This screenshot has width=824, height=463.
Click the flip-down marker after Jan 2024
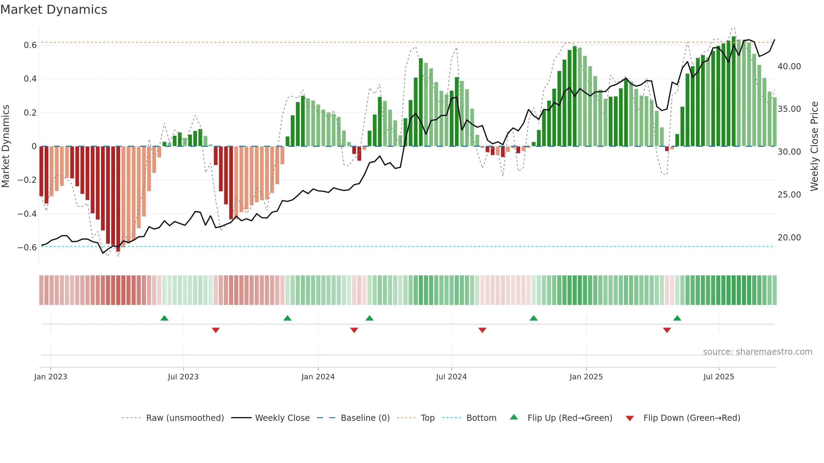[x=354, y=330]
